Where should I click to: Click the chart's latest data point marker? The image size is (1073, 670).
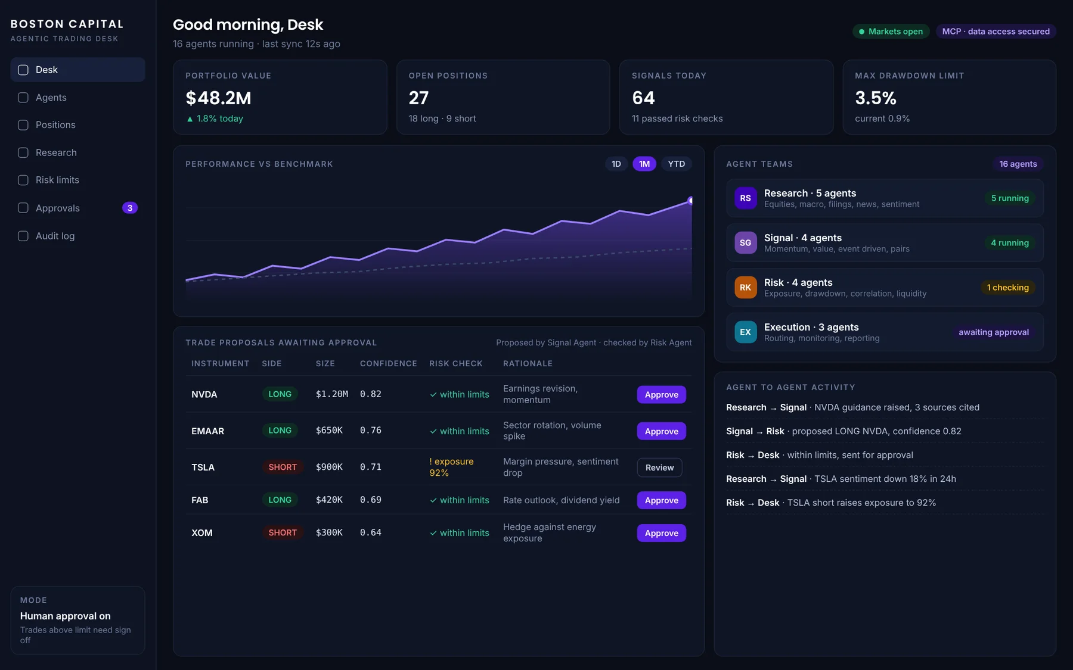point(690,201)
